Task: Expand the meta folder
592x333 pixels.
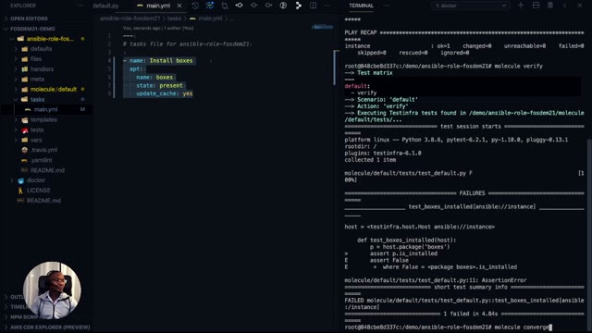Action: coord(37,80)
